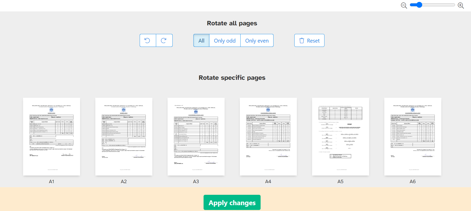
Task: Click the A6 page label
Action: click(413, 182)
